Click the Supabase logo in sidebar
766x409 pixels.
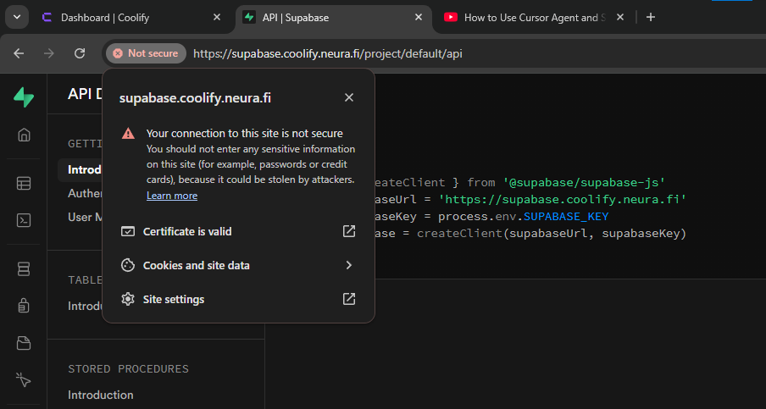(x=24, y=97)
